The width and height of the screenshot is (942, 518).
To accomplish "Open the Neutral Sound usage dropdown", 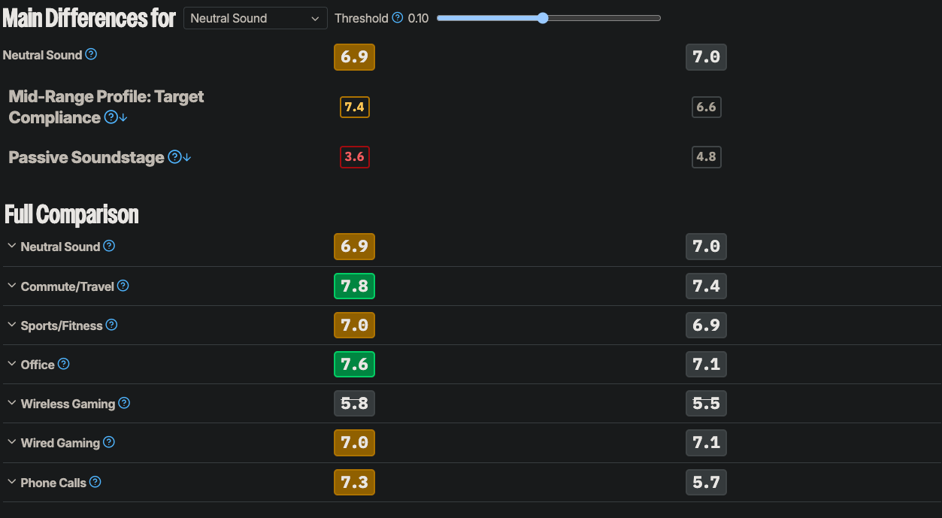I will 256,18.
